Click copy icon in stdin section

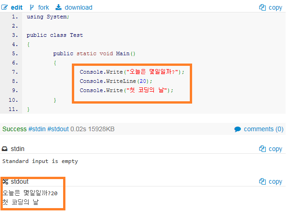[x=262, y=149]
